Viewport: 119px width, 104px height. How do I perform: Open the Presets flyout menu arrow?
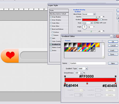click(102, 41)
